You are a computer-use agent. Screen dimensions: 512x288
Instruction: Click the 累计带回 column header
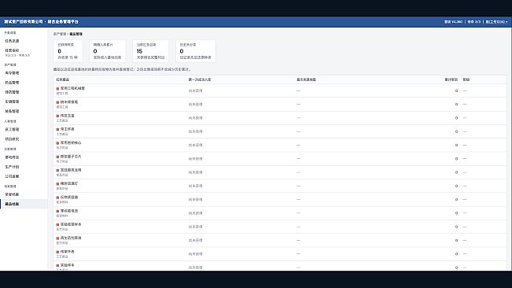click(x=451, y=79)
